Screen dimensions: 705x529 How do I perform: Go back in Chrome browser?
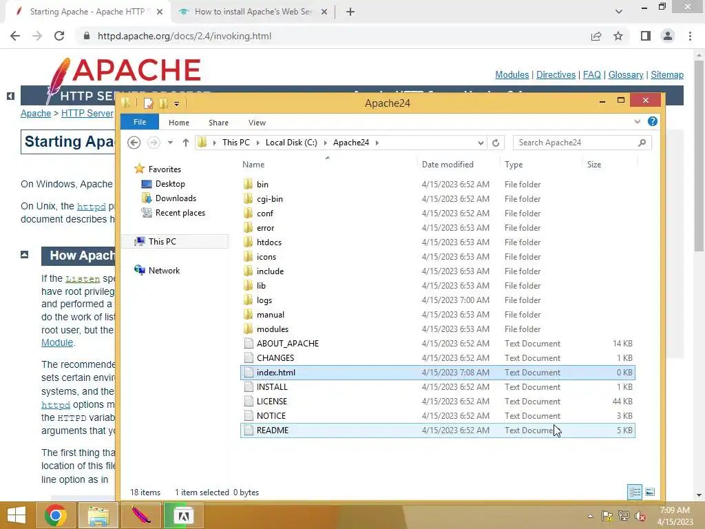coord(15,36)
